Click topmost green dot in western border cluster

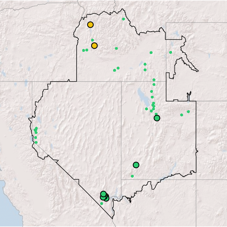tap(37, 128)
